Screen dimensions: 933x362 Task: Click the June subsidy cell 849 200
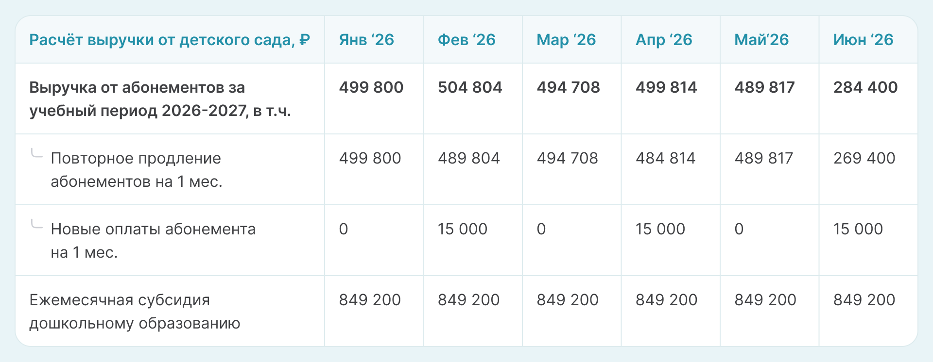(864, 300)
